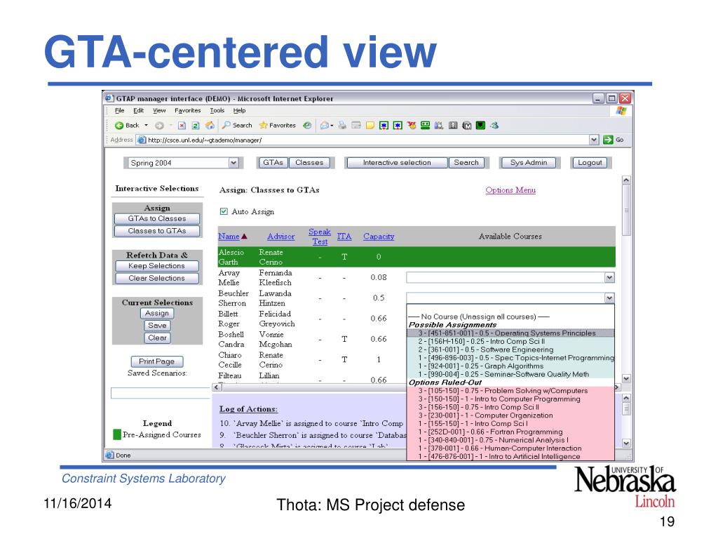The height and width of the screenshot is (539, 718).
Task: Select Classes to GTAs assignment
Action: coord(157,231)
